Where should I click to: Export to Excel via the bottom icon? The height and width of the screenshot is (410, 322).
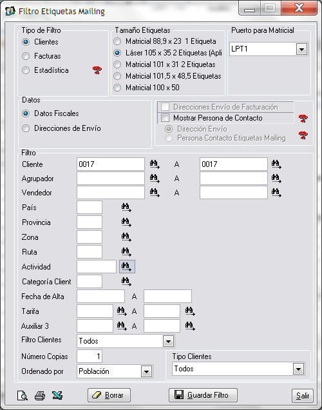(x=57, y=395)
